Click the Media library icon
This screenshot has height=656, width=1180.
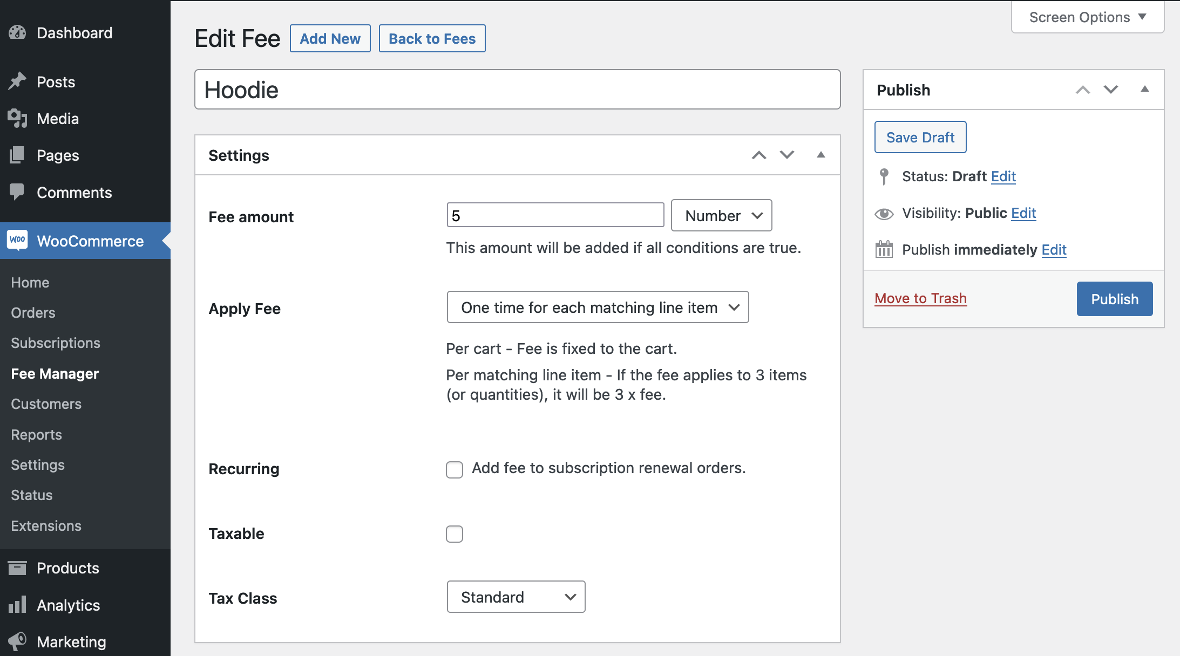pyautogui.click(x=17, y=118)
